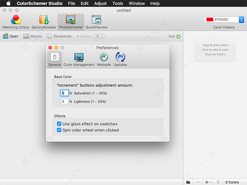This screenshot has width=247, height=185.
Task: Click the Favorite Colors drop area
Action: (215, 50)
